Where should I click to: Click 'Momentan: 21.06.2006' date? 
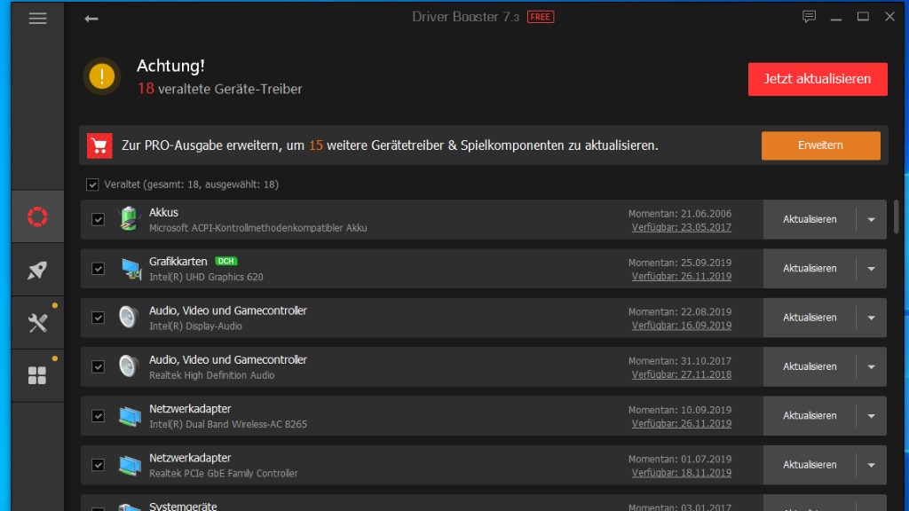click(x=680, y=214)
